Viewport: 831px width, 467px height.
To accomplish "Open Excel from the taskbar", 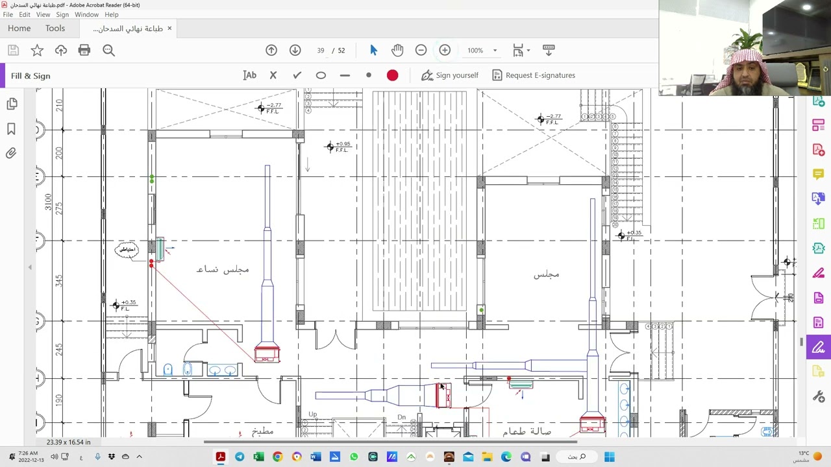I will 258,457.
